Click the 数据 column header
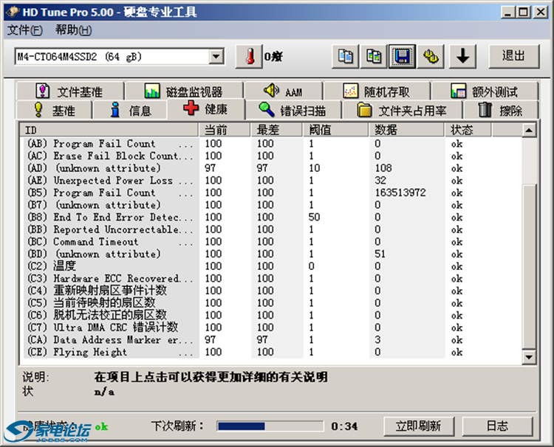This screenshot has width=554, height=447. [x=406, y=130]
